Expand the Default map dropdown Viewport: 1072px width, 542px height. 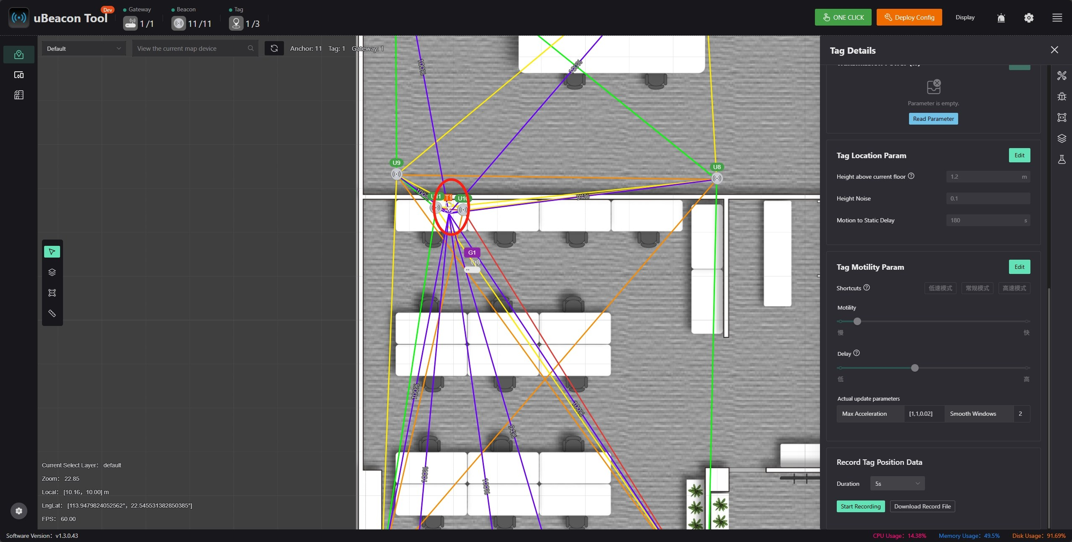click(x=84, y=49)
